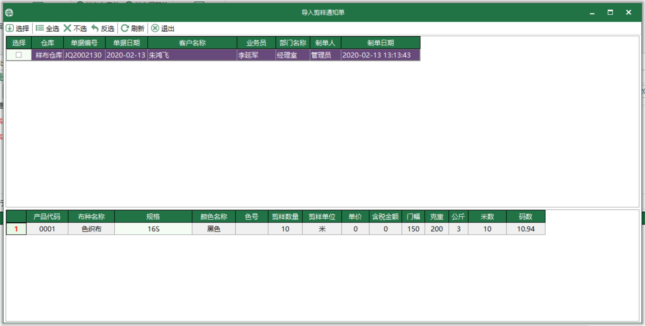
Task: Click the 规格 column header
Action: point(153,217)
